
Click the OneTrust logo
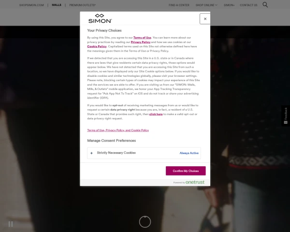coord(195,182)
